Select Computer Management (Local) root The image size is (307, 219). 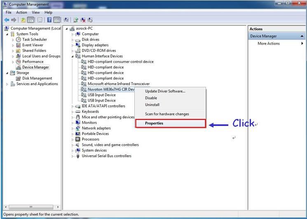35,28
